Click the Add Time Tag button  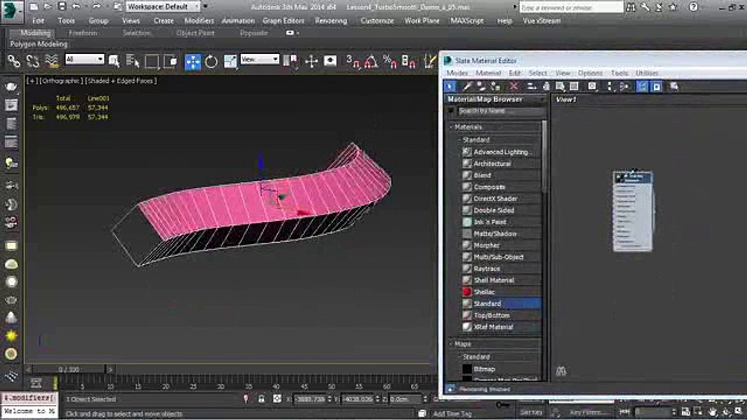coord(452,414)
